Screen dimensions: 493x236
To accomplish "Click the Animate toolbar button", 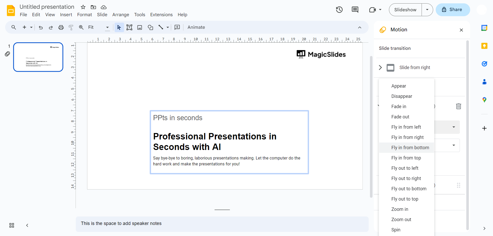I will [196, 27].
